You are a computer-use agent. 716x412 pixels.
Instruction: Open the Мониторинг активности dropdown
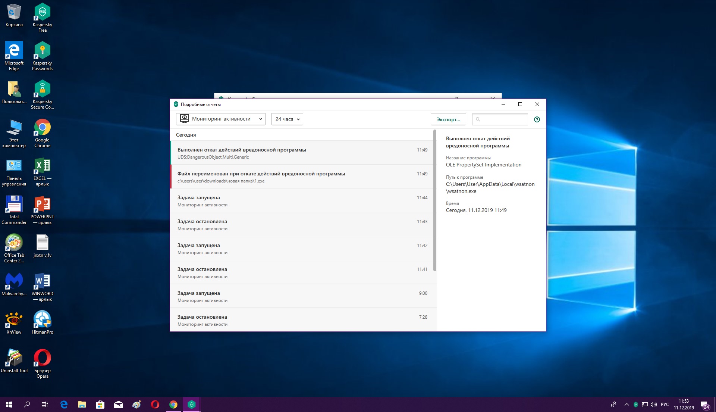(x=220, y=119)
